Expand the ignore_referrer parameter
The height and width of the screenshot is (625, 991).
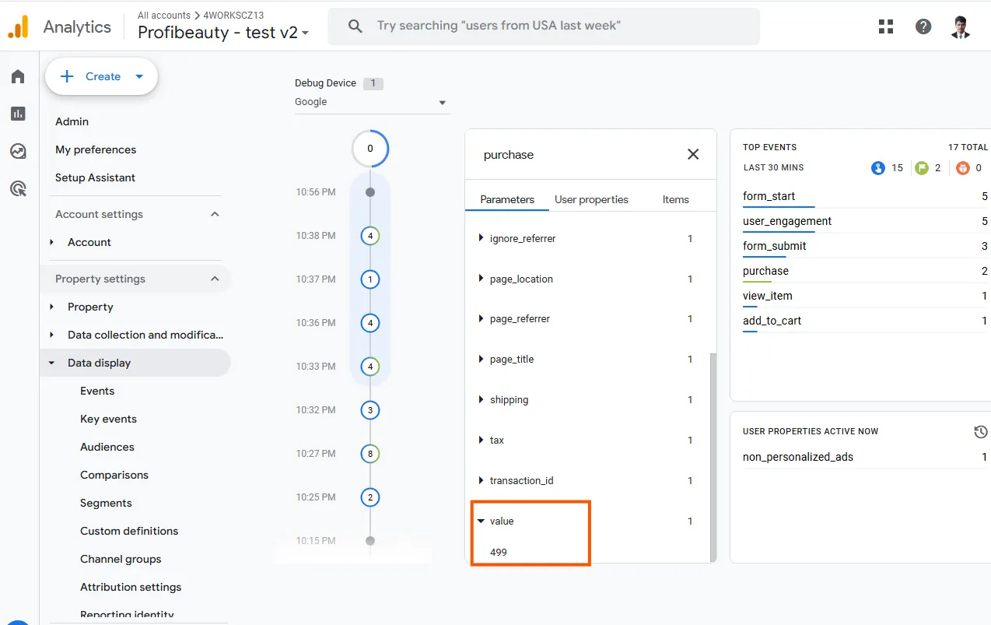[x=481, y=238]
